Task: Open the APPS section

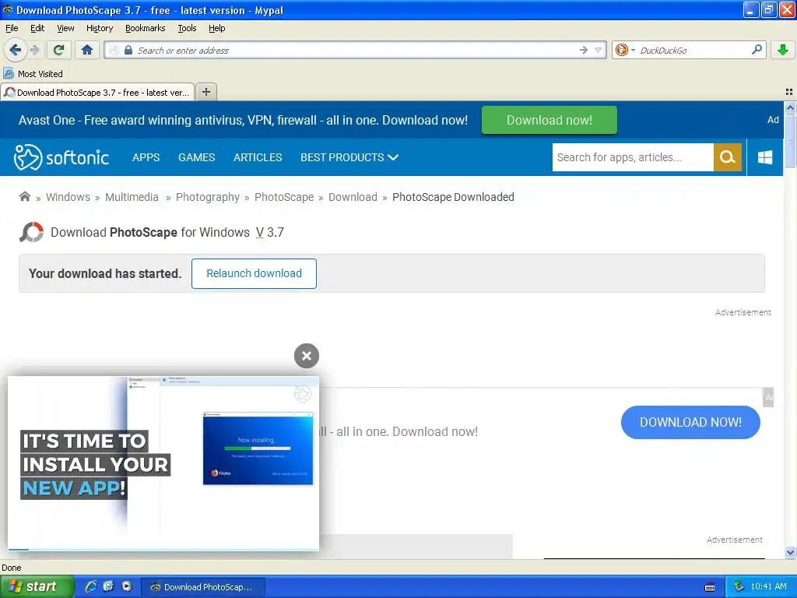Action: (146, 157)
